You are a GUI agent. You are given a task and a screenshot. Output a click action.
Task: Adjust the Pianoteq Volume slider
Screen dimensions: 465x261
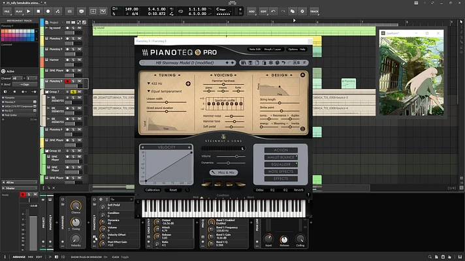(x=231, y=156)
